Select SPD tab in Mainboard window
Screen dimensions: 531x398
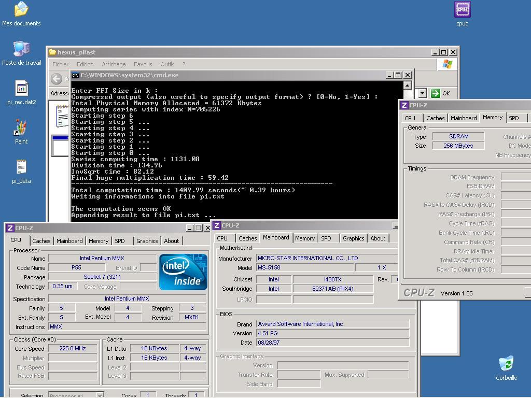[326, 238]
